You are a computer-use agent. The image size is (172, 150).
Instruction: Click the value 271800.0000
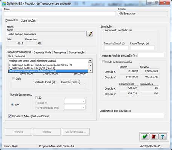pos(50,74)
